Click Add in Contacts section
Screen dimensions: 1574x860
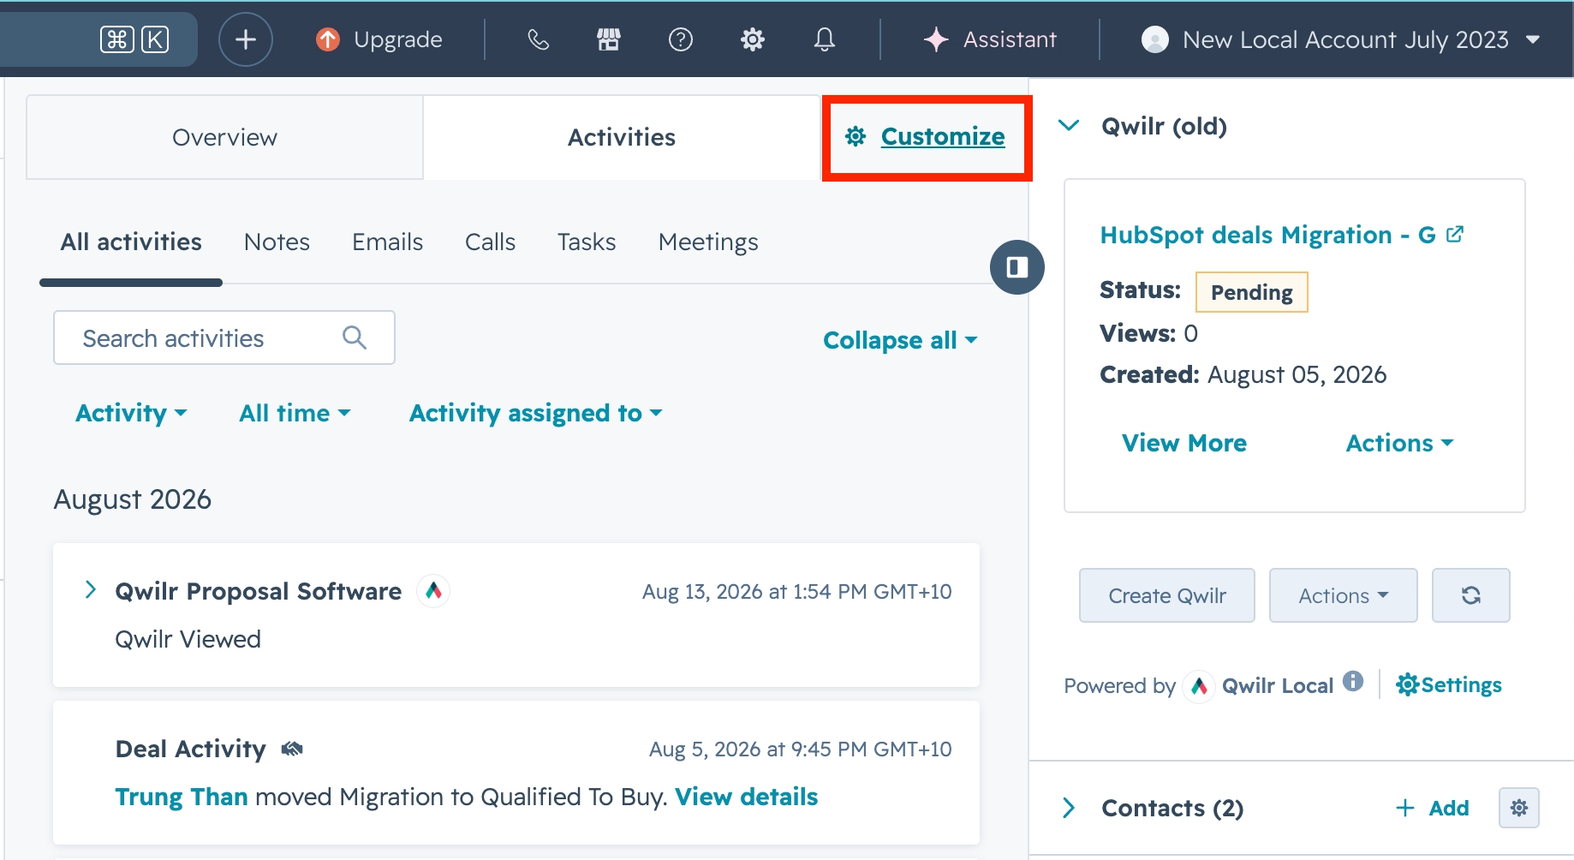point(1433,808)
